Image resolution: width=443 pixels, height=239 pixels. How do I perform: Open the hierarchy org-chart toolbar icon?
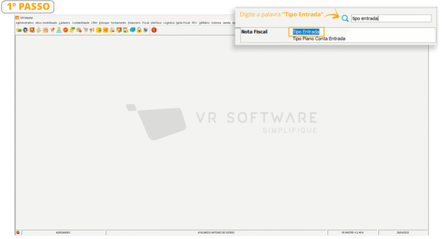point(59,30)
